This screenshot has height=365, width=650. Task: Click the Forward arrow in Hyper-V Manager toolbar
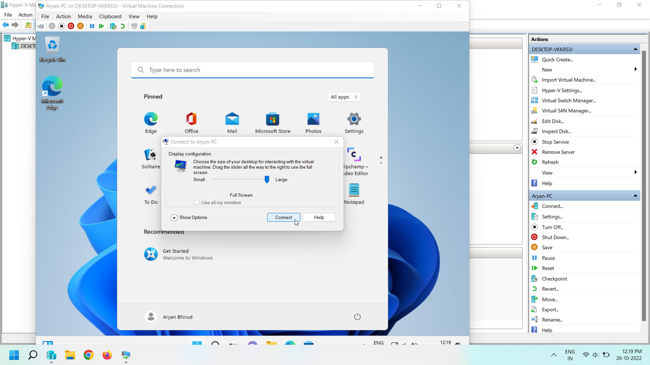coord(15,25)
